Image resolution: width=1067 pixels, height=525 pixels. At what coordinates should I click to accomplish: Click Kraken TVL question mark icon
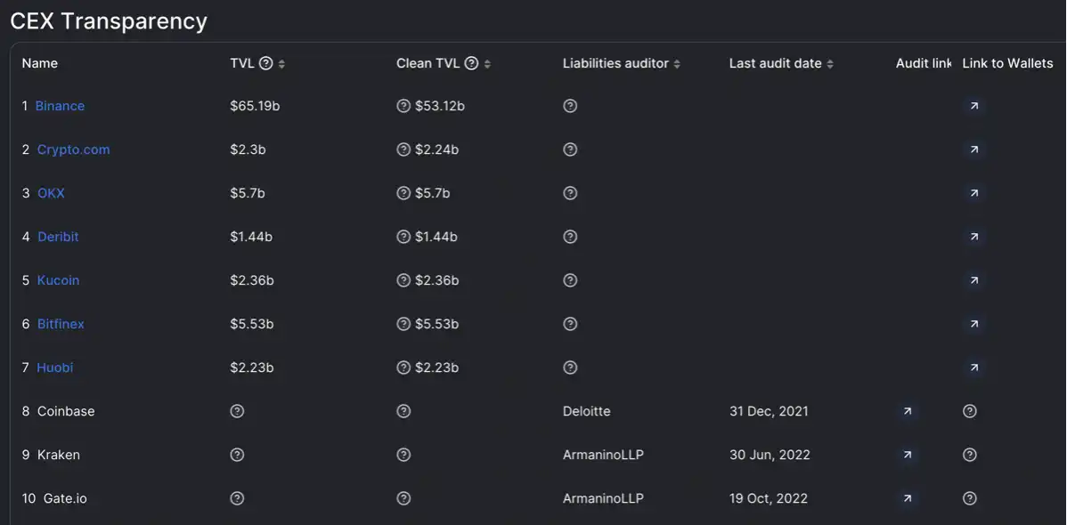(237, 455)
